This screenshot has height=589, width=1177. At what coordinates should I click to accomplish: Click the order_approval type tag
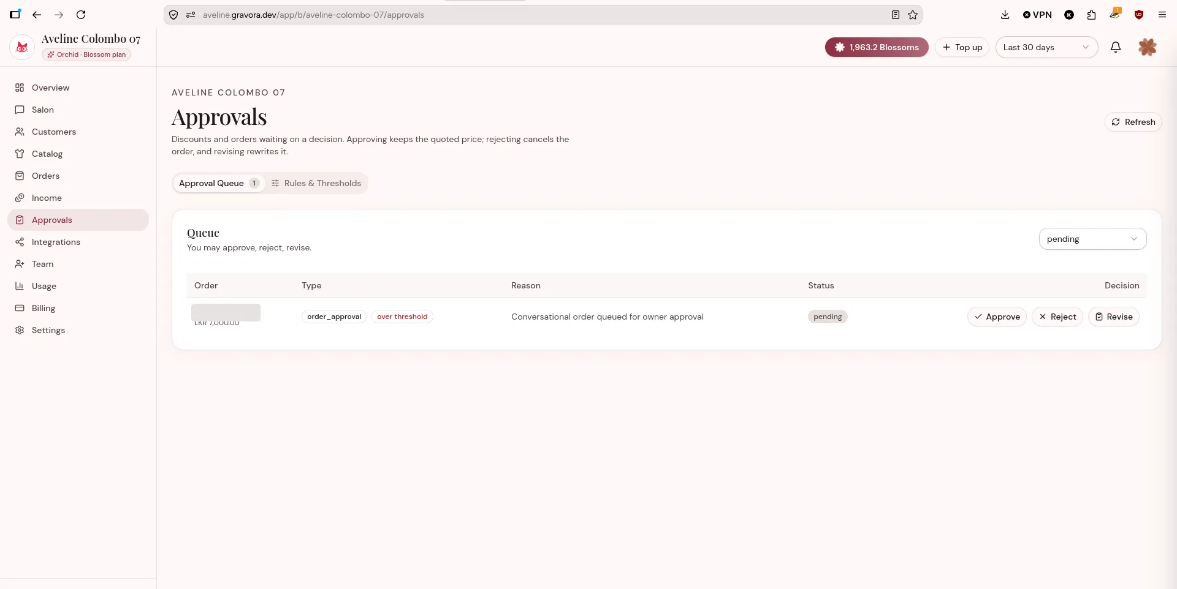tap(334, 317)
